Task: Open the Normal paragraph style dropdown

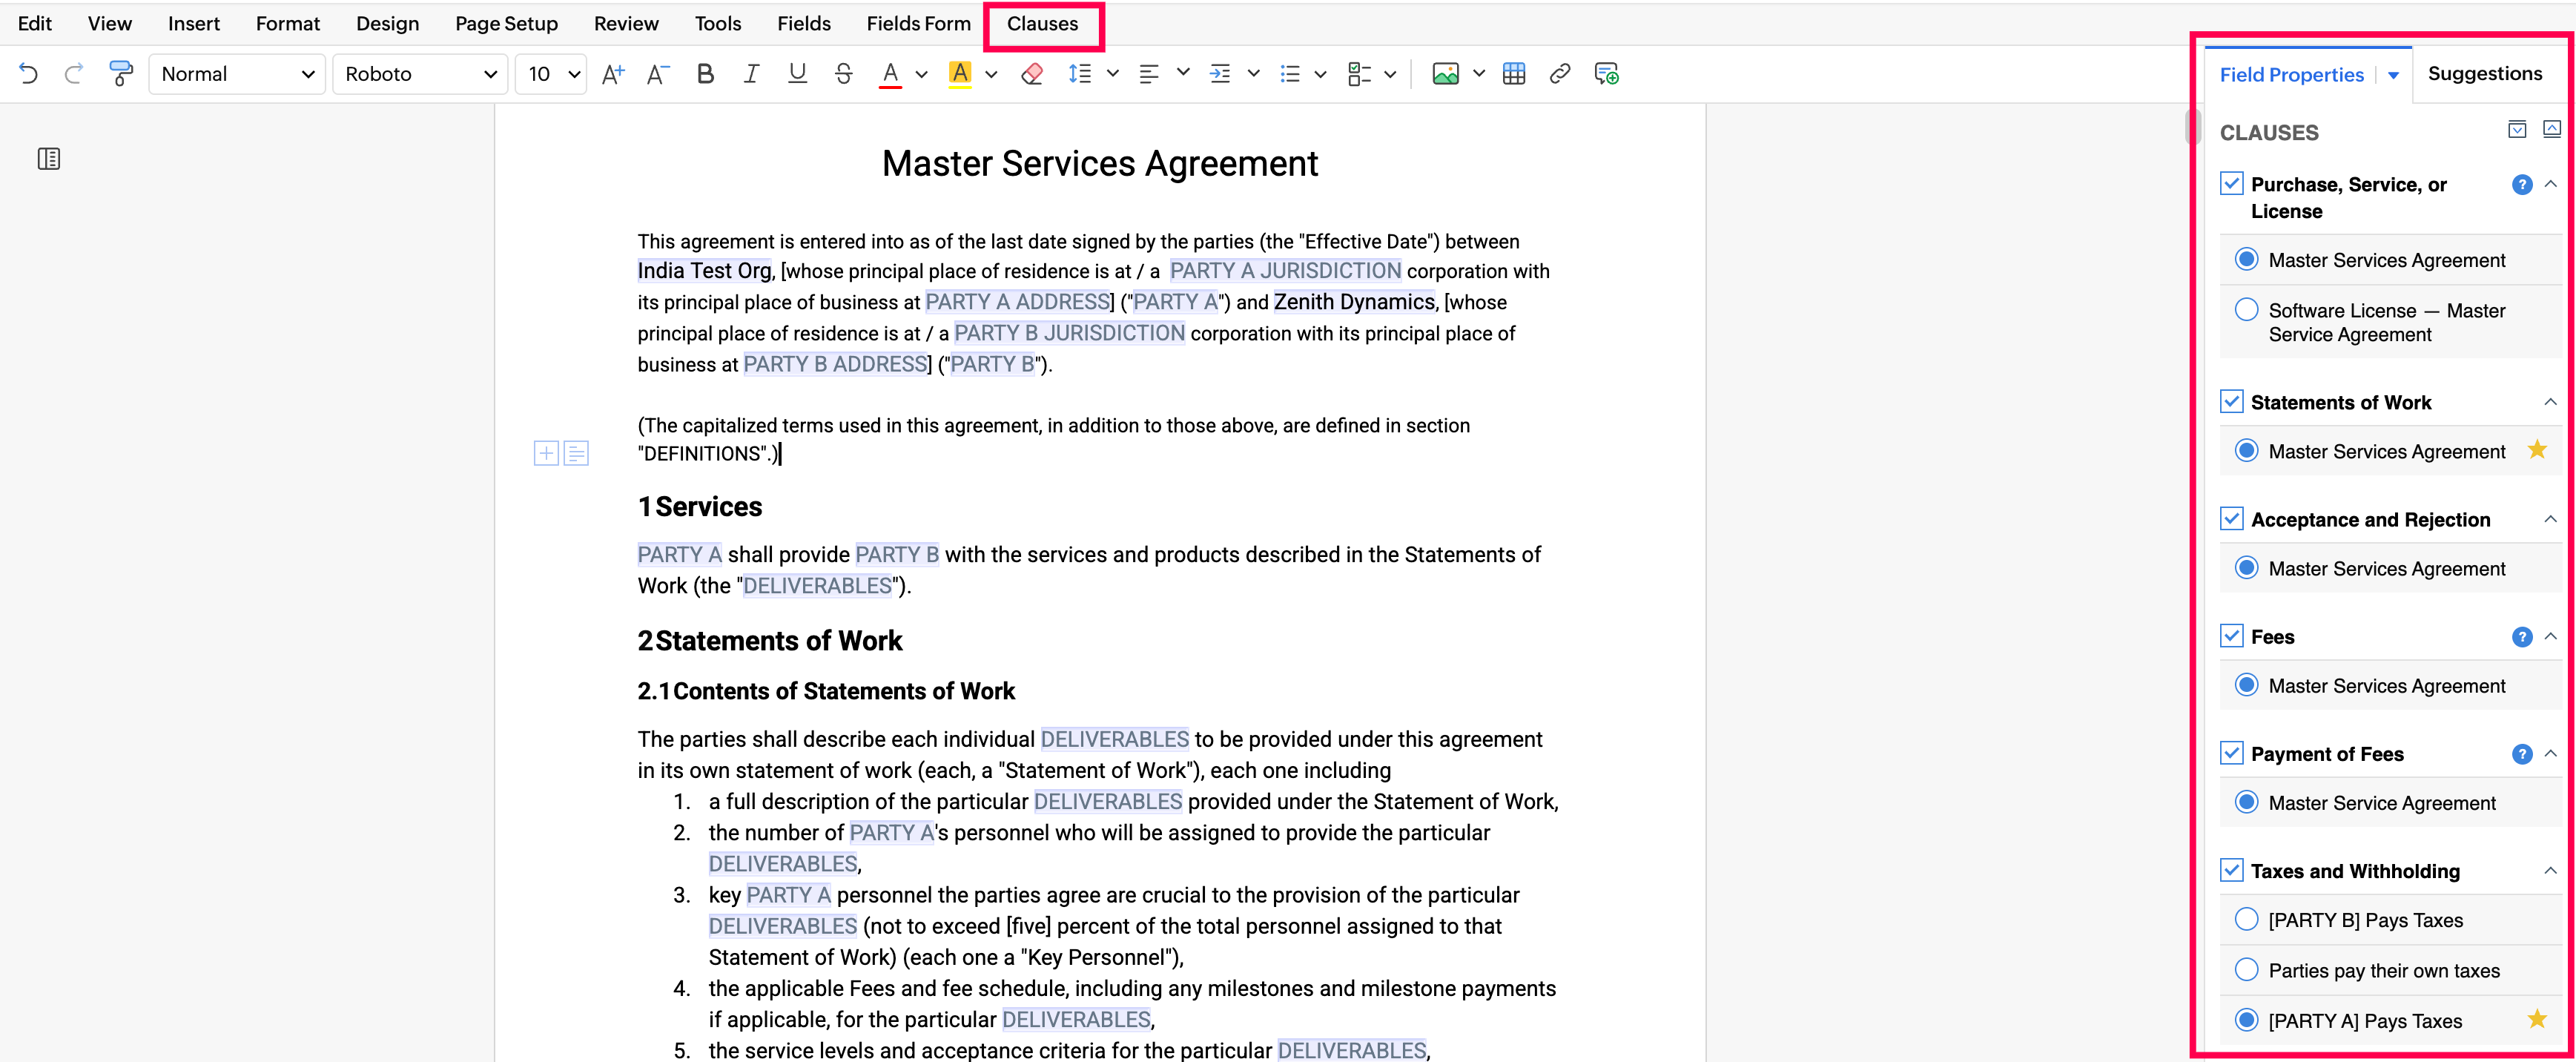Action: 237,74
